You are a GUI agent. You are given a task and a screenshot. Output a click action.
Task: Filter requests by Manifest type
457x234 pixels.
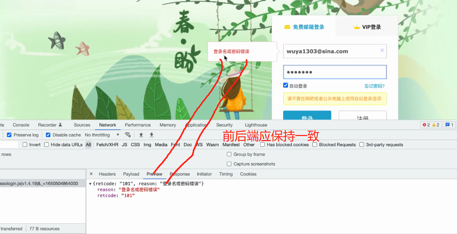231,145
